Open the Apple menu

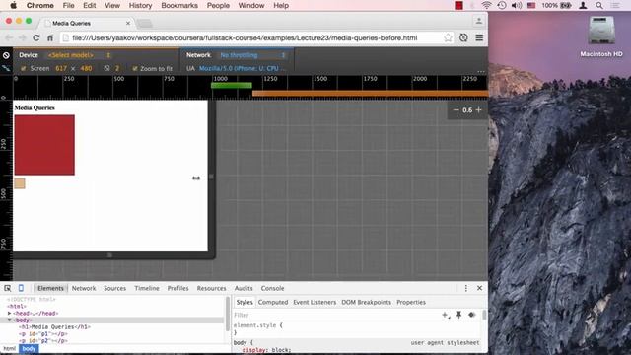13,6
